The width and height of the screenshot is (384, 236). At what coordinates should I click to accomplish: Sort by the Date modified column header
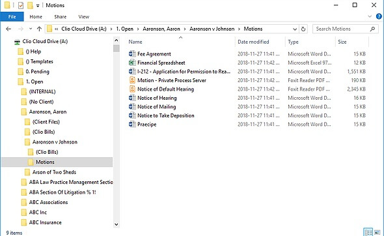tap(260, 42)
